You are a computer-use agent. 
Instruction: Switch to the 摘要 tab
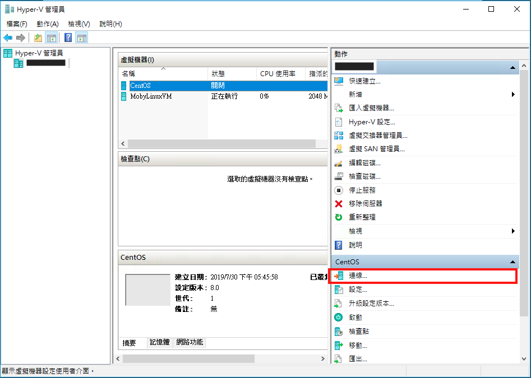(129, 343)
